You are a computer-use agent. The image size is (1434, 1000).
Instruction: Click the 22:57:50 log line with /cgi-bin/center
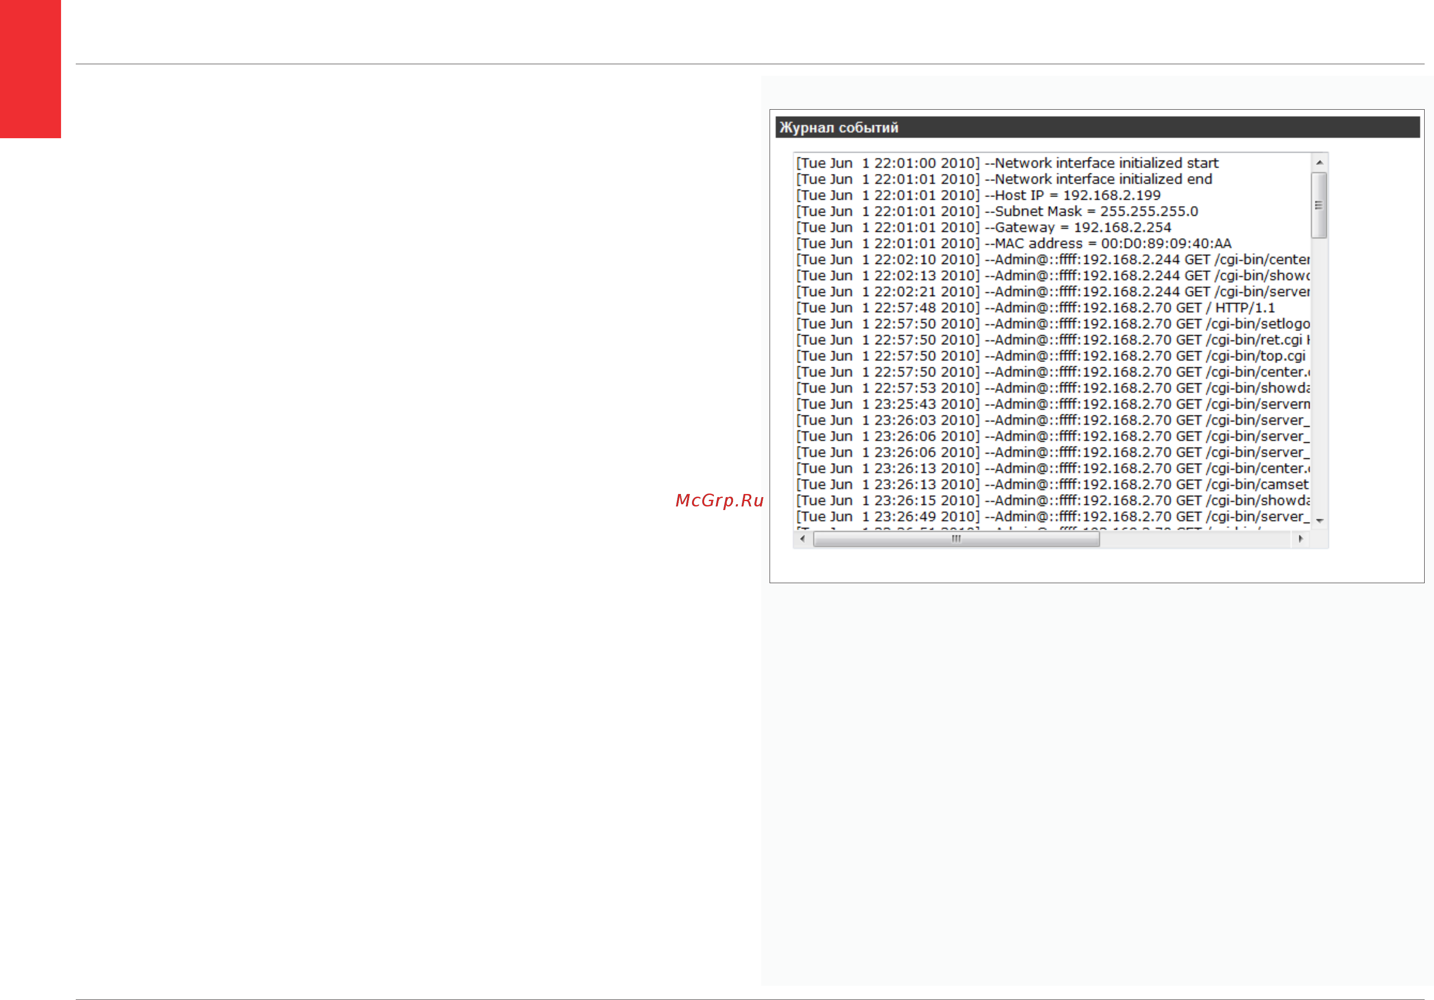tap(1053, 373)
